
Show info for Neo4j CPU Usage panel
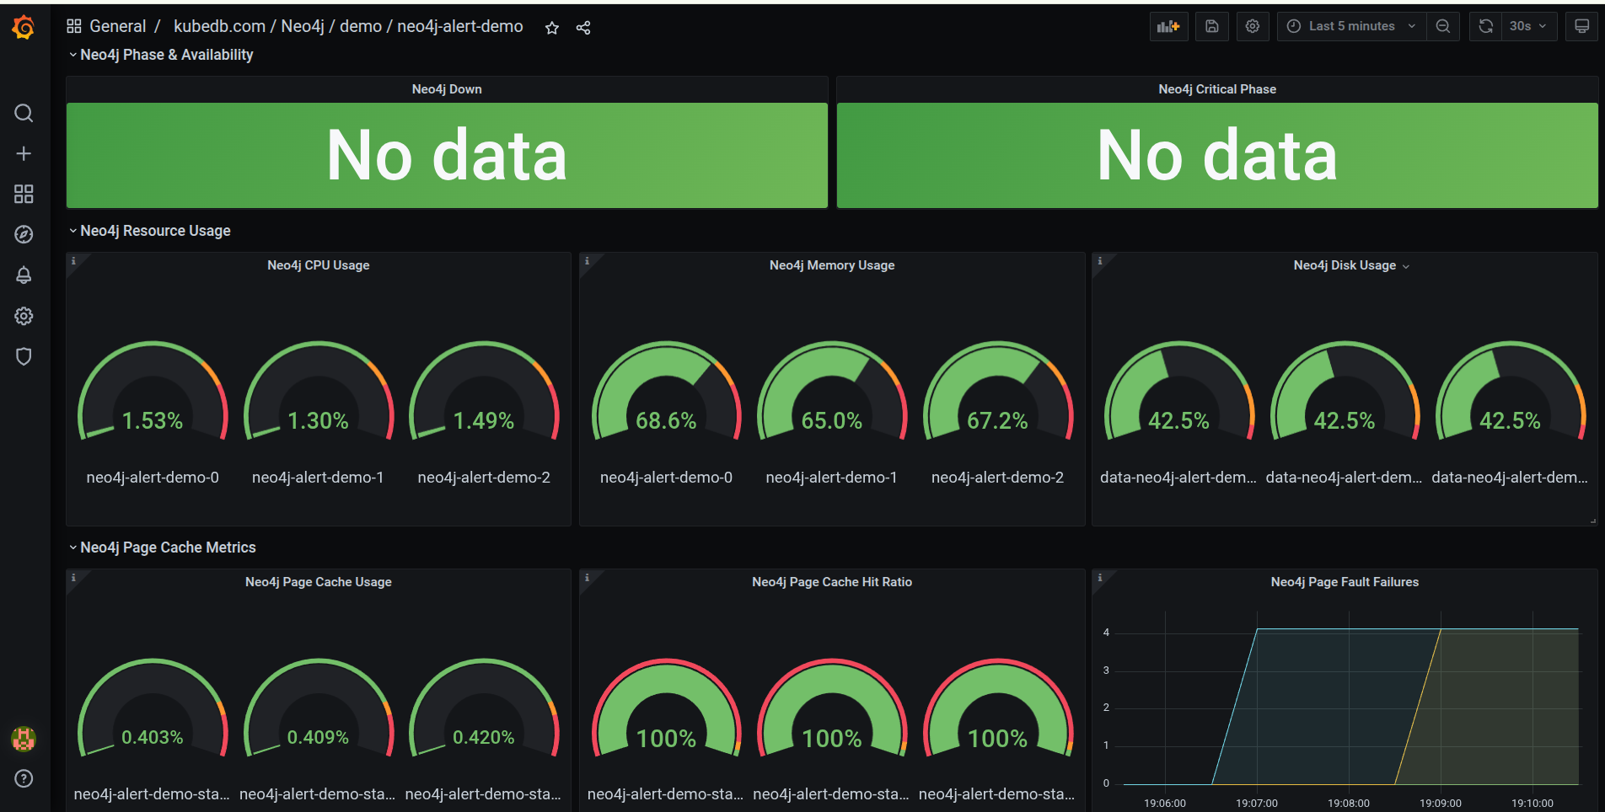pyautogui.click(x=73, y=261)
